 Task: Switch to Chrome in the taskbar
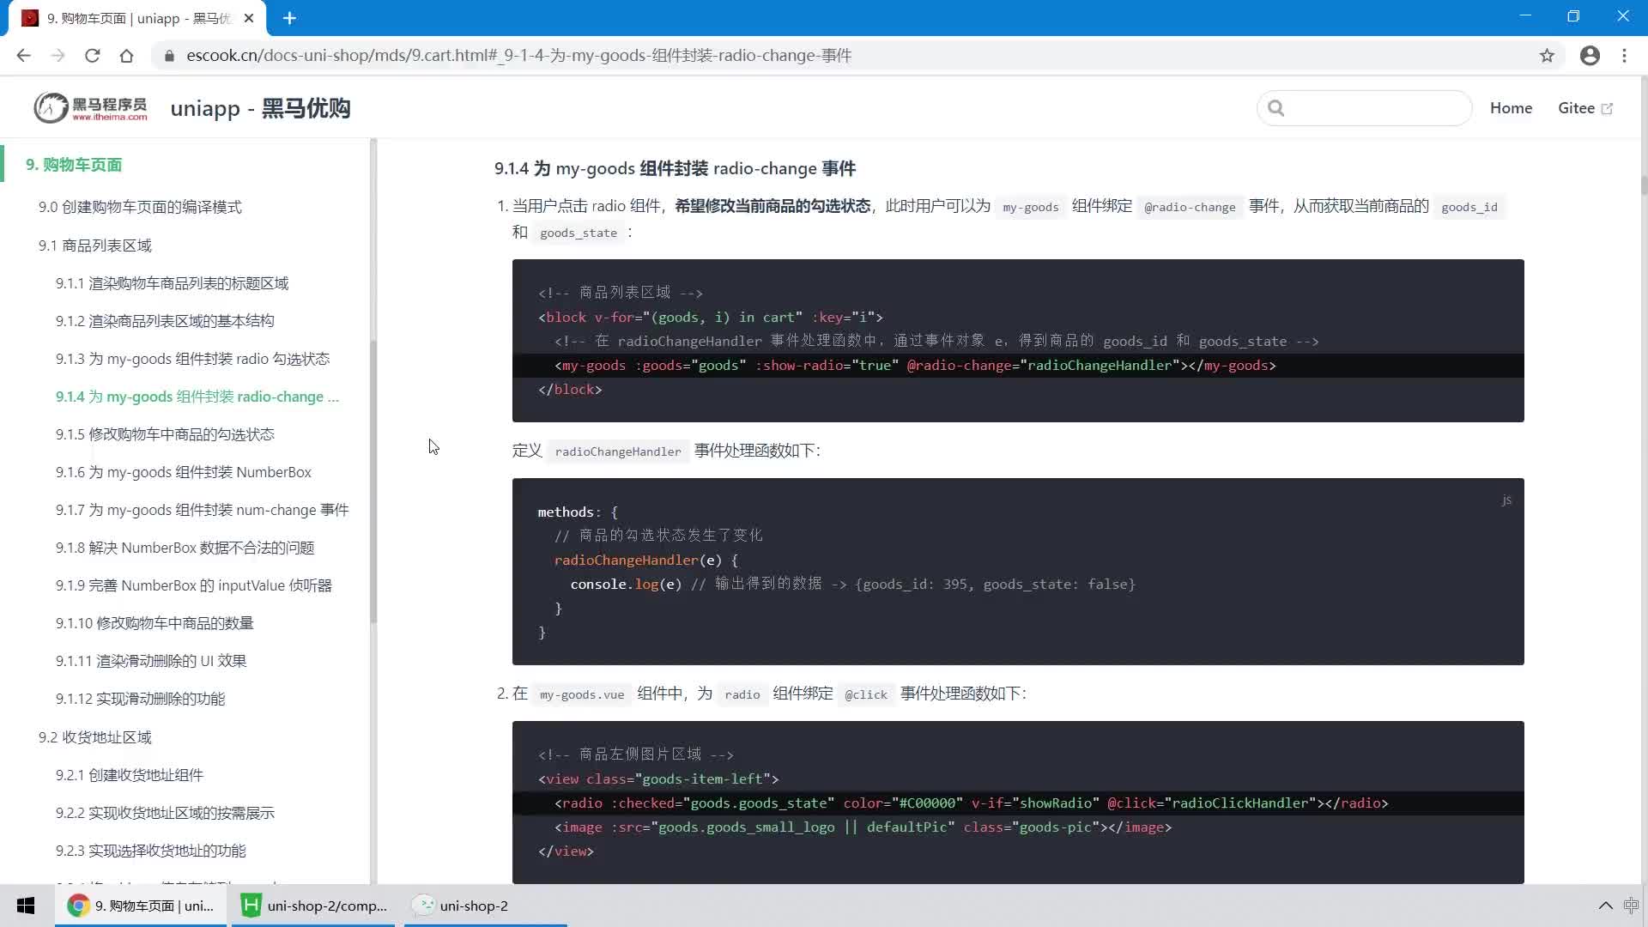point(141,906)
